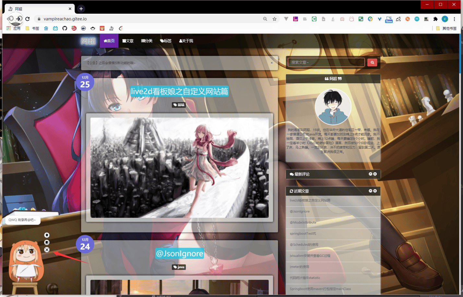Open the GitHub bookmark icon

(x=65, y=28)
